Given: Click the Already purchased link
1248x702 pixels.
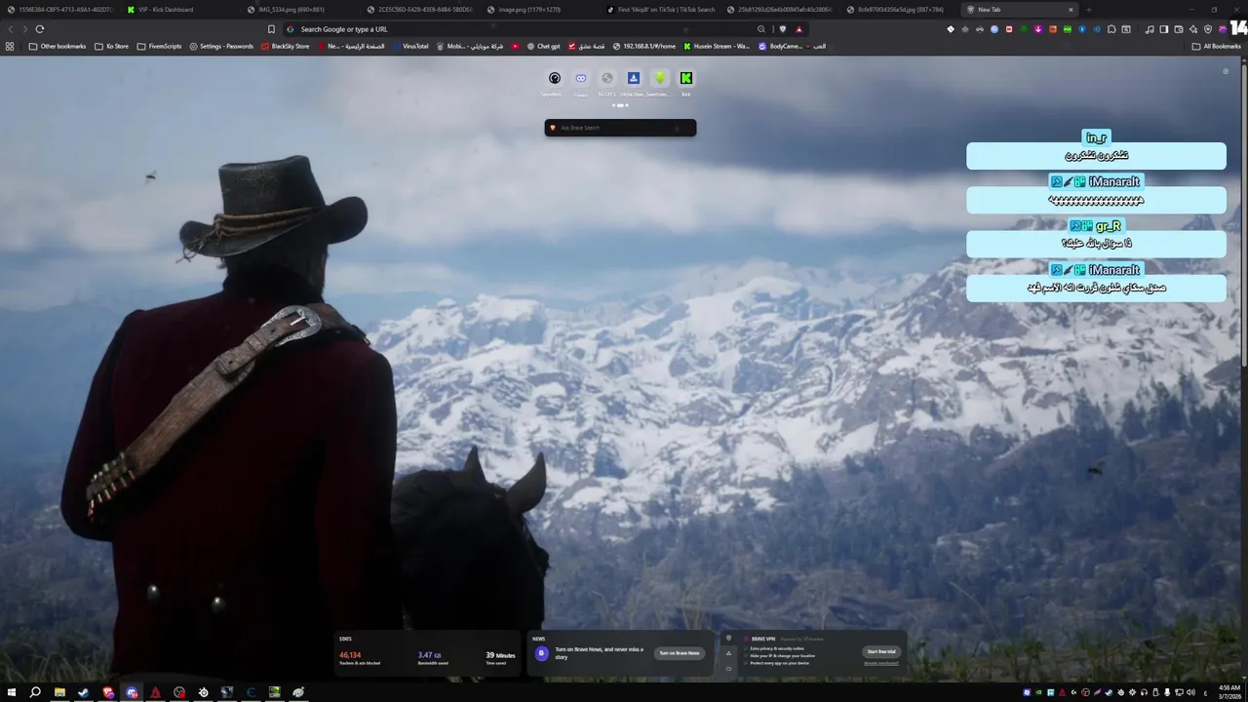Looking at the screenshot, I should [x=881, y=663].
